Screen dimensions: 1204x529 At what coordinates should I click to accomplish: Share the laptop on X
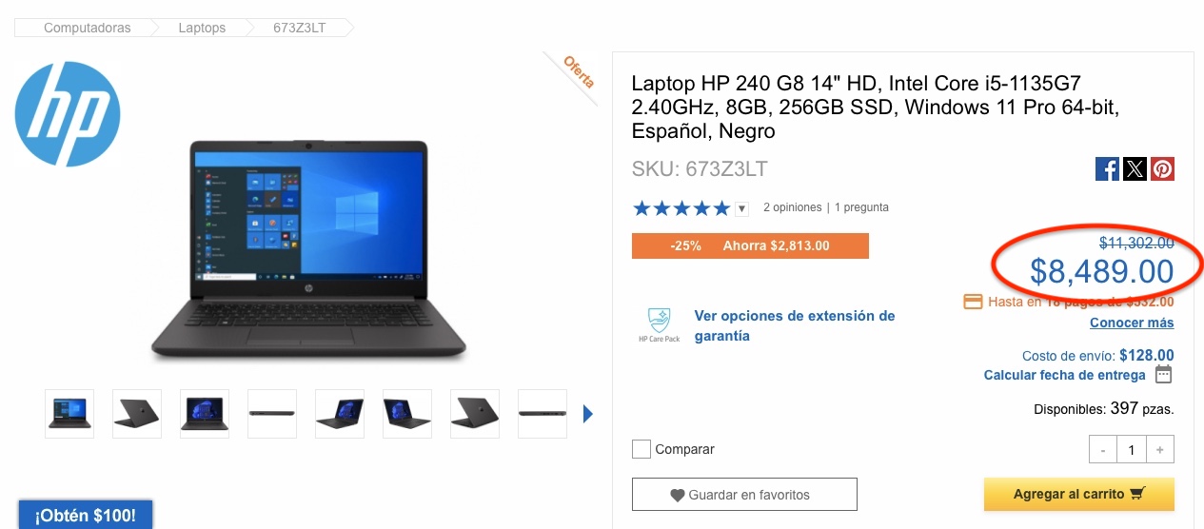tap(1135, 169)
